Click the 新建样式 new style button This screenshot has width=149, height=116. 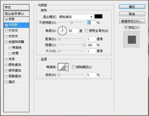point(132,21)
